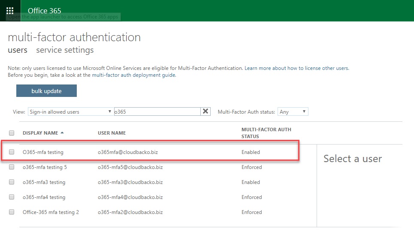Click Enabled status of o365-mfa3 user

point(251,182)
